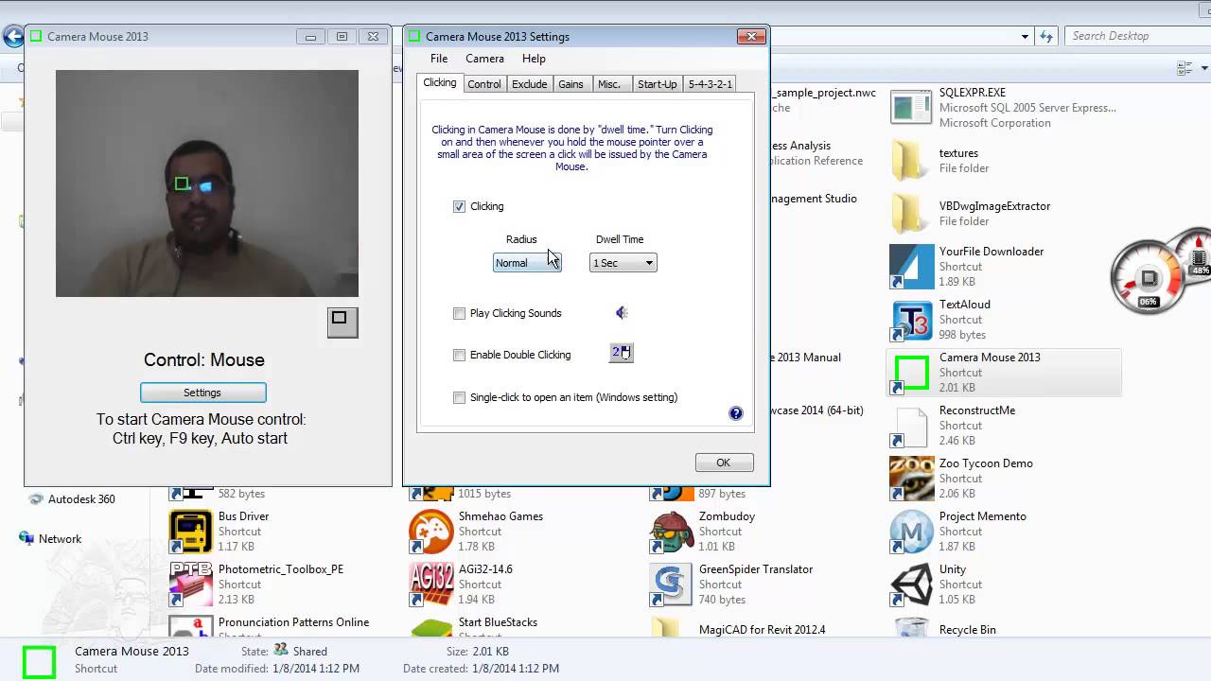Tick the Enable Double Clicking checkbox
This screenshot has height=681, width=1211.
pyautogui.click(x=460, y=355)
